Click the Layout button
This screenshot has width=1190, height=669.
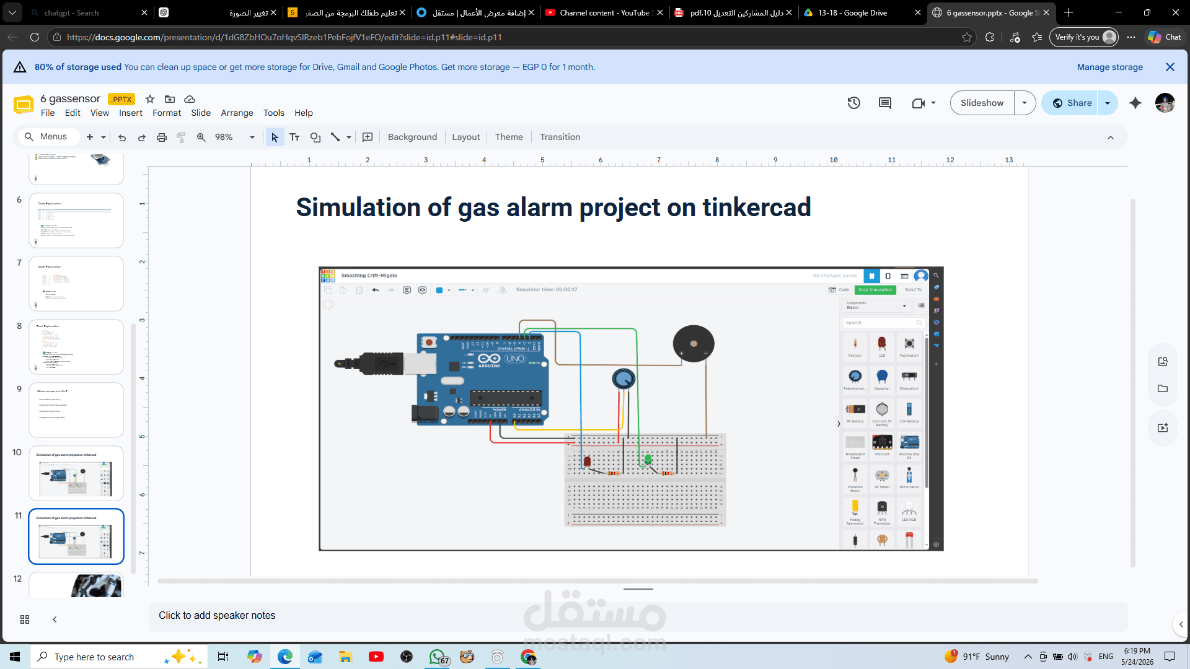[x=466, y=138]
